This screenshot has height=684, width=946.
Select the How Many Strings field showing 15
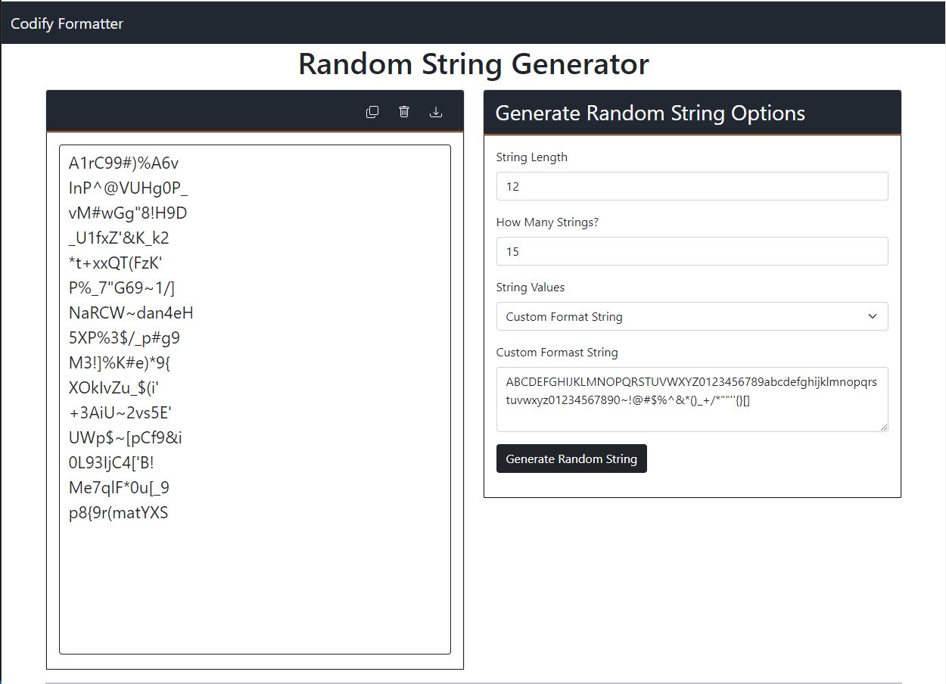click(x=692, y=251)
